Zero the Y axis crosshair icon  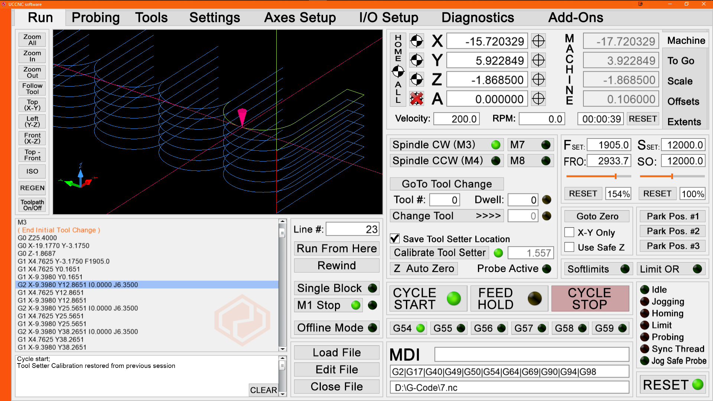click(x=538, y=60)
